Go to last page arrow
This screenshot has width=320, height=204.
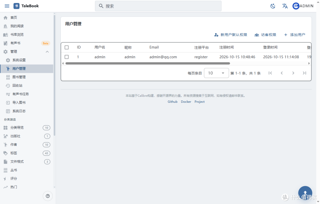tap(305, 73)
